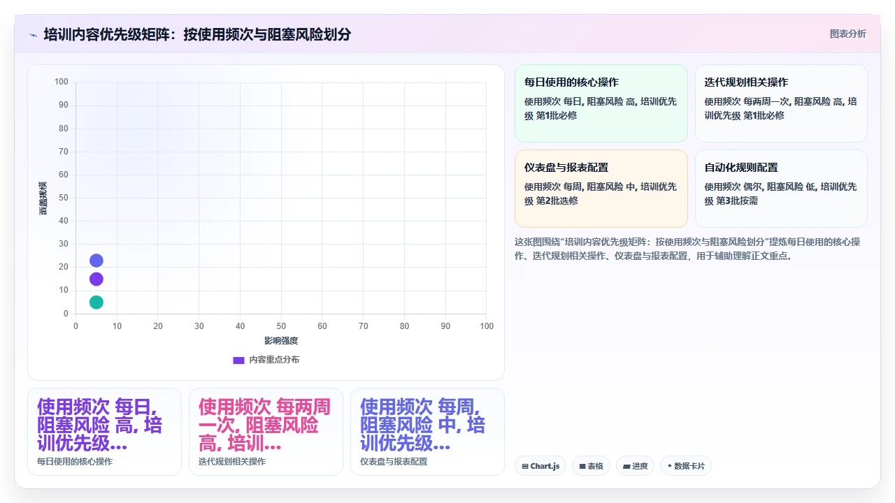Select the blue scatter point near value 23
The image size is (895, 503).
tap(96, 261)
